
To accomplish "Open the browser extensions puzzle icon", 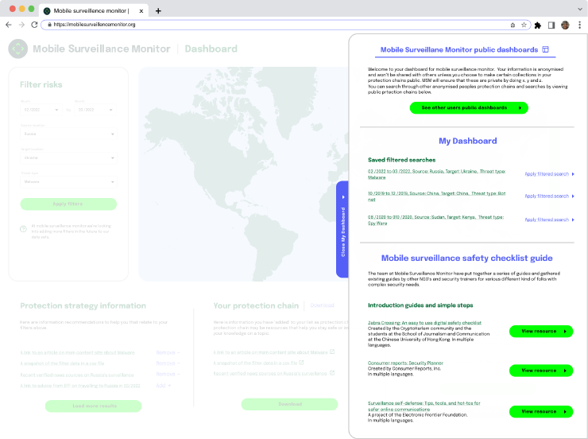I will coord(539,25).
